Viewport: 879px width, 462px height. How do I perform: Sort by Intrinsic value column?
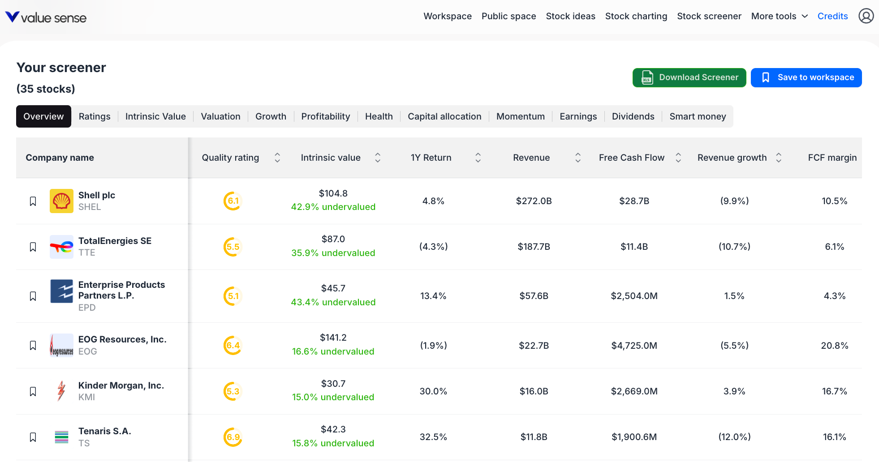378,158
